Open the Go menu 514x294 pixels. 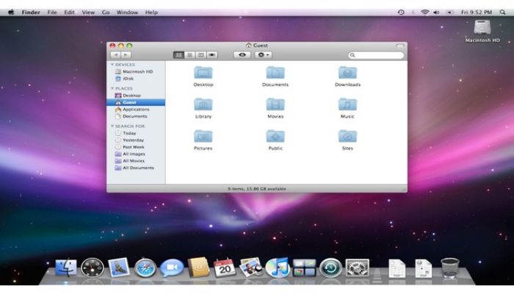(x=106, y=12)
